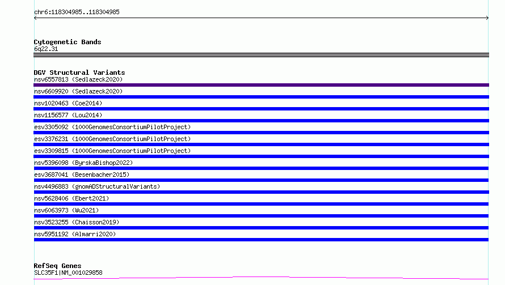Open variant nsv4496883 (gnomADStructuralVariants) label
505x285 pixels.
coord(97,186)
